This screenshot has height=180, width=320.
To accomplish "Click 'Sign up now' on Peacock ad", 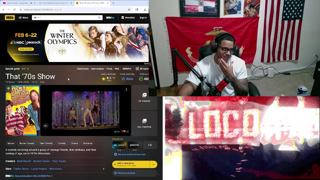I will pyautogui.click(x=26, y=49).
